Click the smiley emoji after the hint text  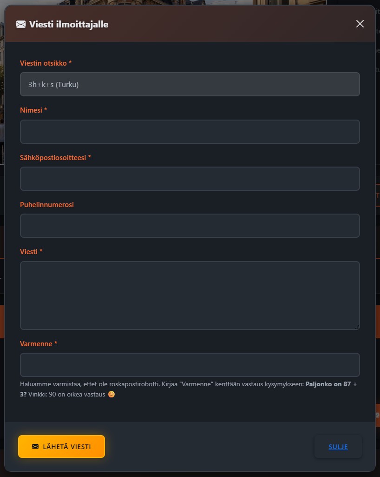tap(111, 394)
